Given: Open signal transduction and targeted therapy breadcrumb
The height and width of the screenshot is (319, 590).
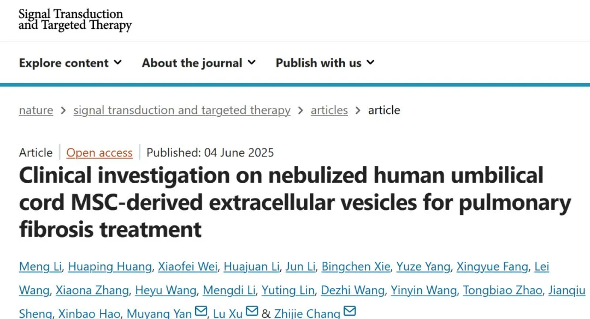Looking at the screenshot, I should point(182,110).
